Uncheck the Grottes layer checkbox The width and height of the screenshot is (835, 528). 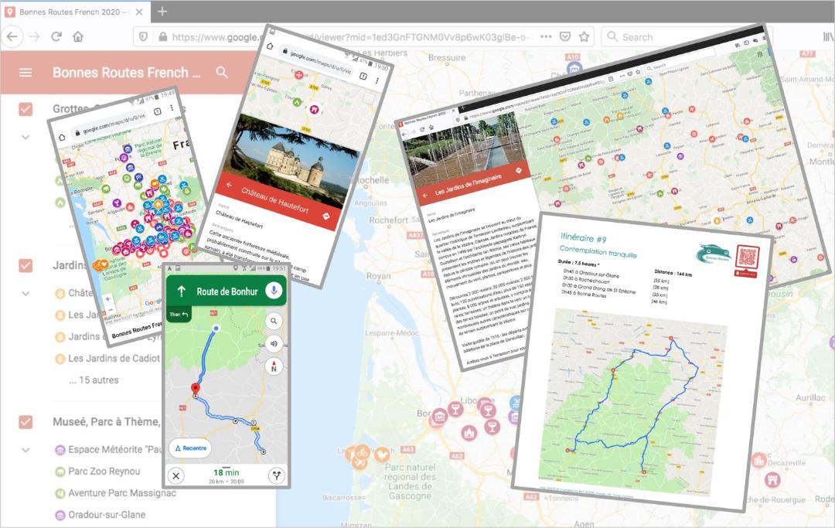click(26, 109)
